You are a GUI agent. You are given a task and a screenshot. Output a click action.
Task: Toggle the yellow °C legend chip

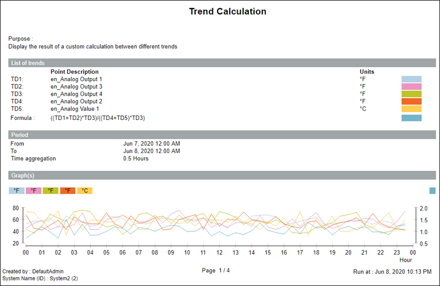click(85, 191)
